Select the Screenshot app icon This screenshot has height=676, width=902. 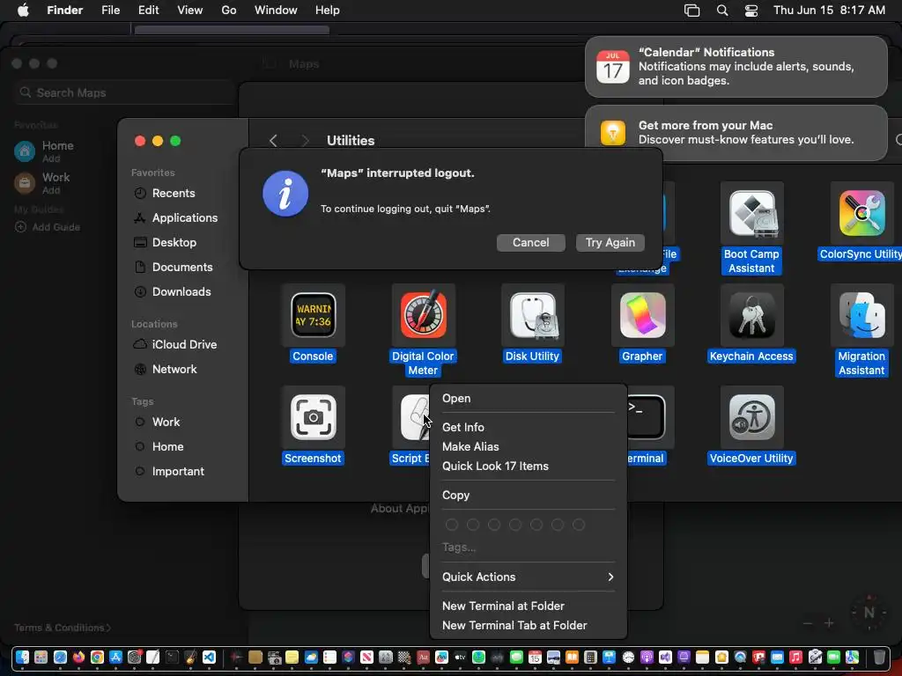pyautogui.click(x=313, y=417)
